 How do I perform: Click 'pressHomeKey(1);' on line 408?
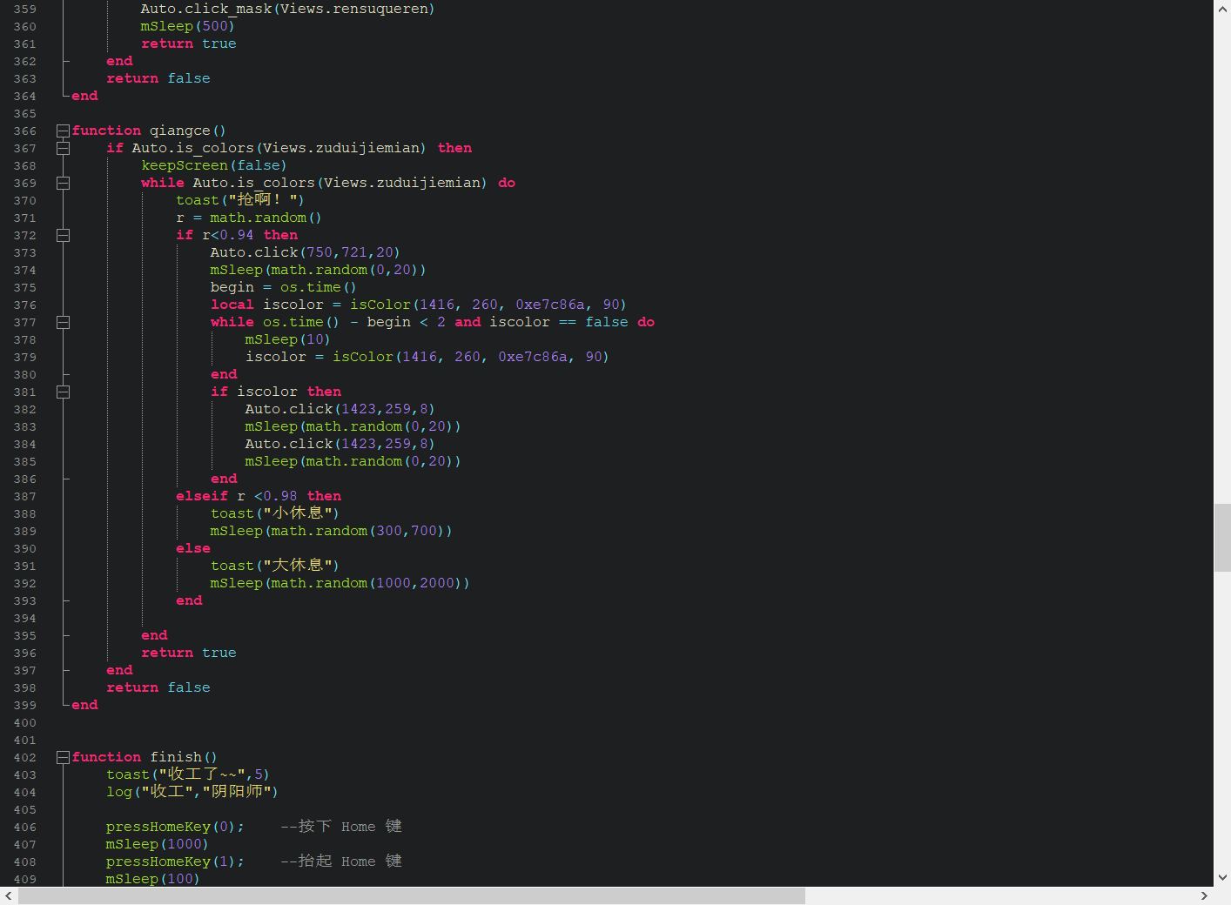[x=176, y=861]
